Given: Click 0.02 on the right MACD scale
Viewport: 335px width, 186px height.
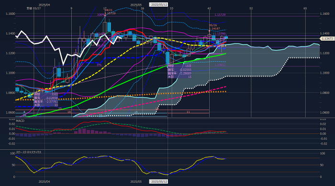Looking at the screenshot, I should [x=323, y=124].
